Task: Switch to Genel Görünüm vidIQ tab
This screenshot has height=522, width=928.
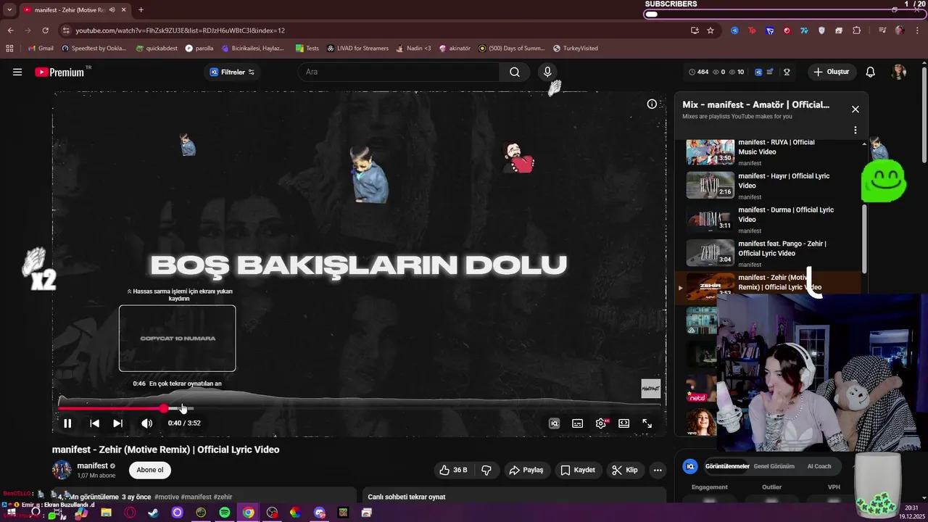Action: point(774,466)
